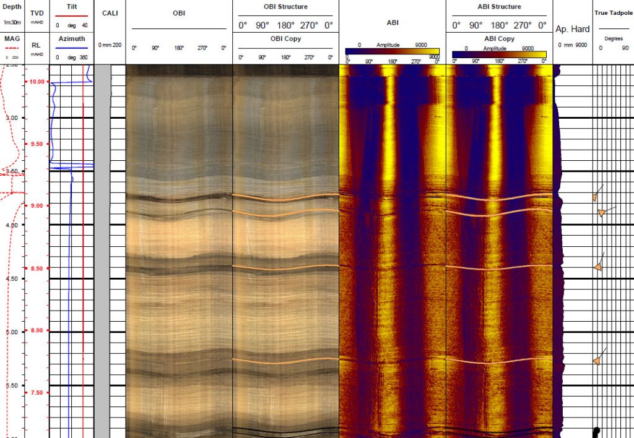The image size is (634, 438).
Task: Select the OBI Structure header
Action: [285, 6]
